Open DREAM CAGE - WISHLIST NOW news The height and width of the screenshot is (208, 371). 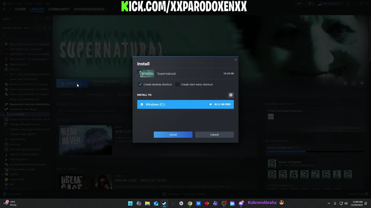click(x=140, y=180)
